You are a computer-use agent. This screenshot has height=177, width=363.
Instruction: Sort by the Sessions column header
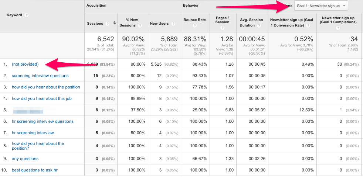[95, 24]
